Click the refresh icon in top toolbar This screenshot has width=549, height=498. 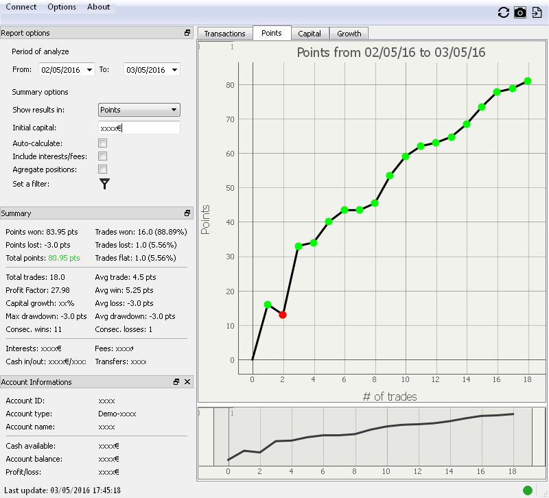pos(503,12)
